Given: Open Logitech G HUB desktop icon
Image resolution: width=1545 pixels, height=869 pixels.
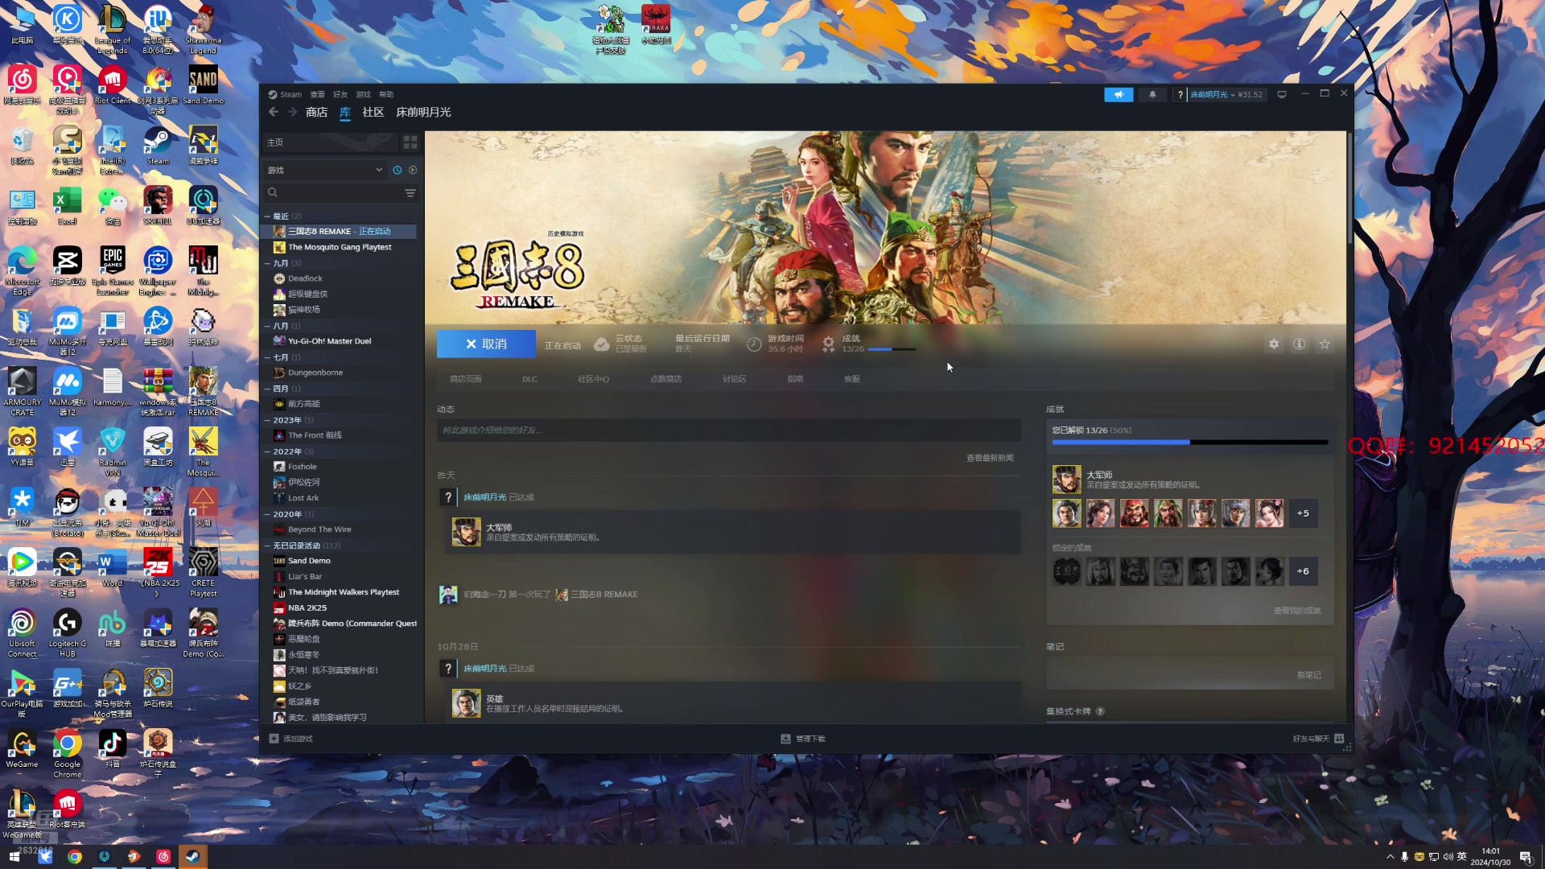Looking at the screenshot, I should (x=68, y=633).
